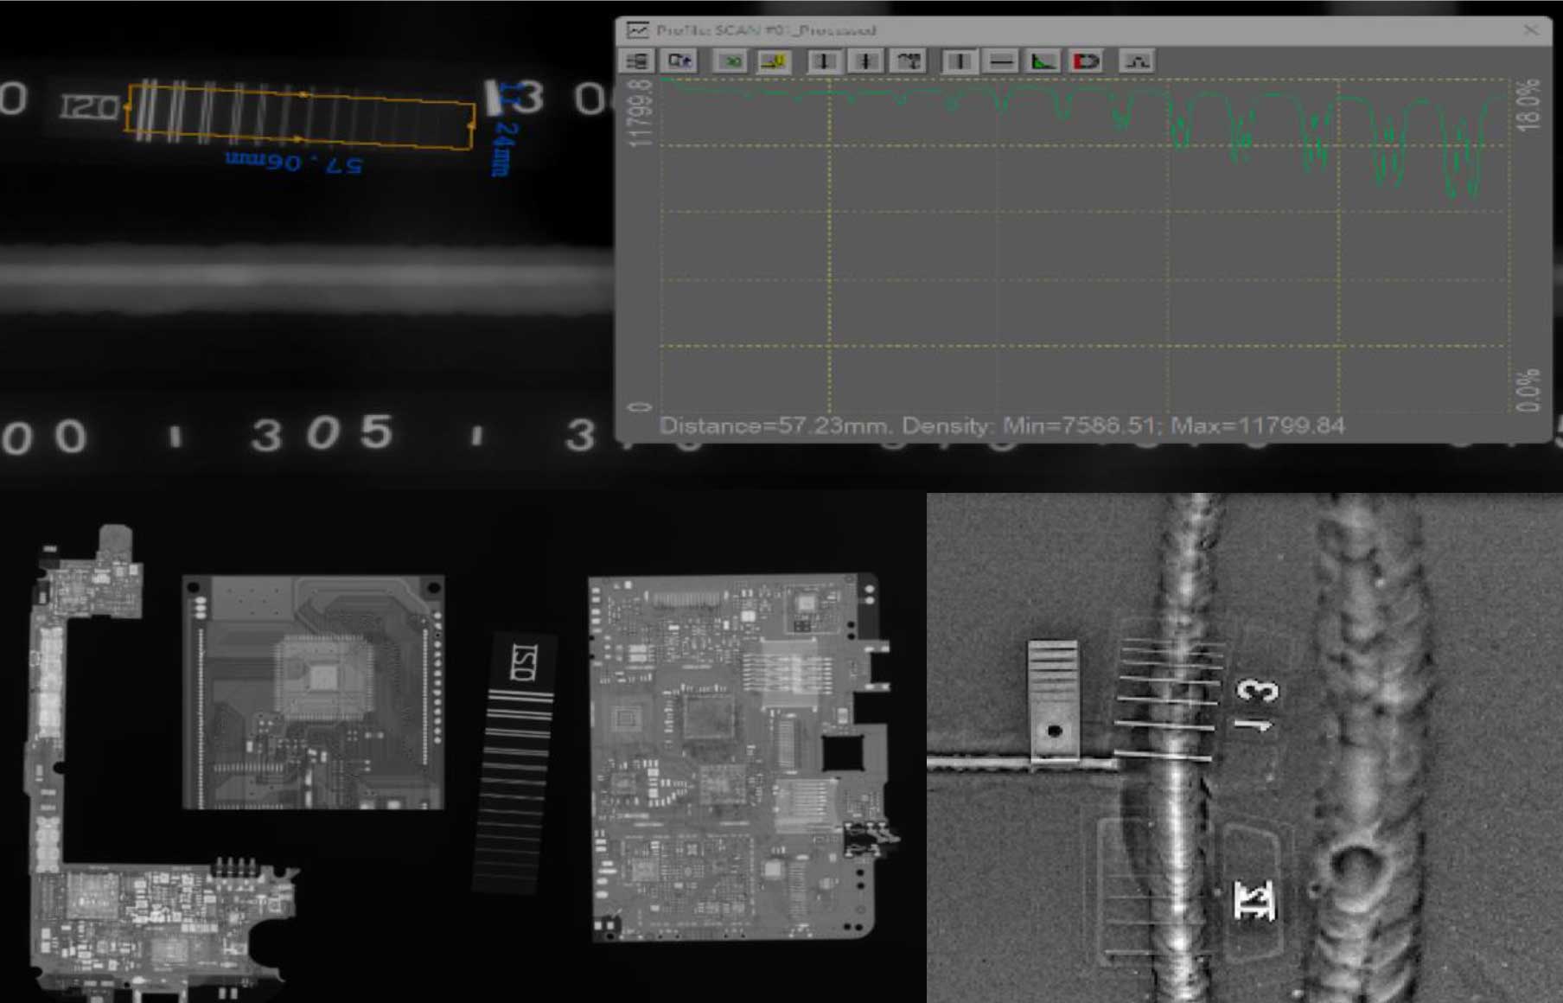Screen dimensions: 1563x1003
Task: Select the weld seam radiograph image
Action: pos(1244,748)
